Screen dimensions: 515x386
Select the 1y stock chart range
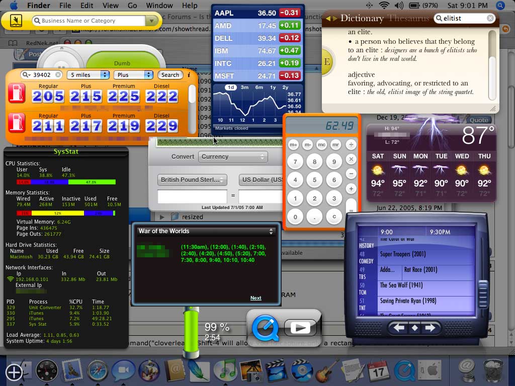click(273, 87)
